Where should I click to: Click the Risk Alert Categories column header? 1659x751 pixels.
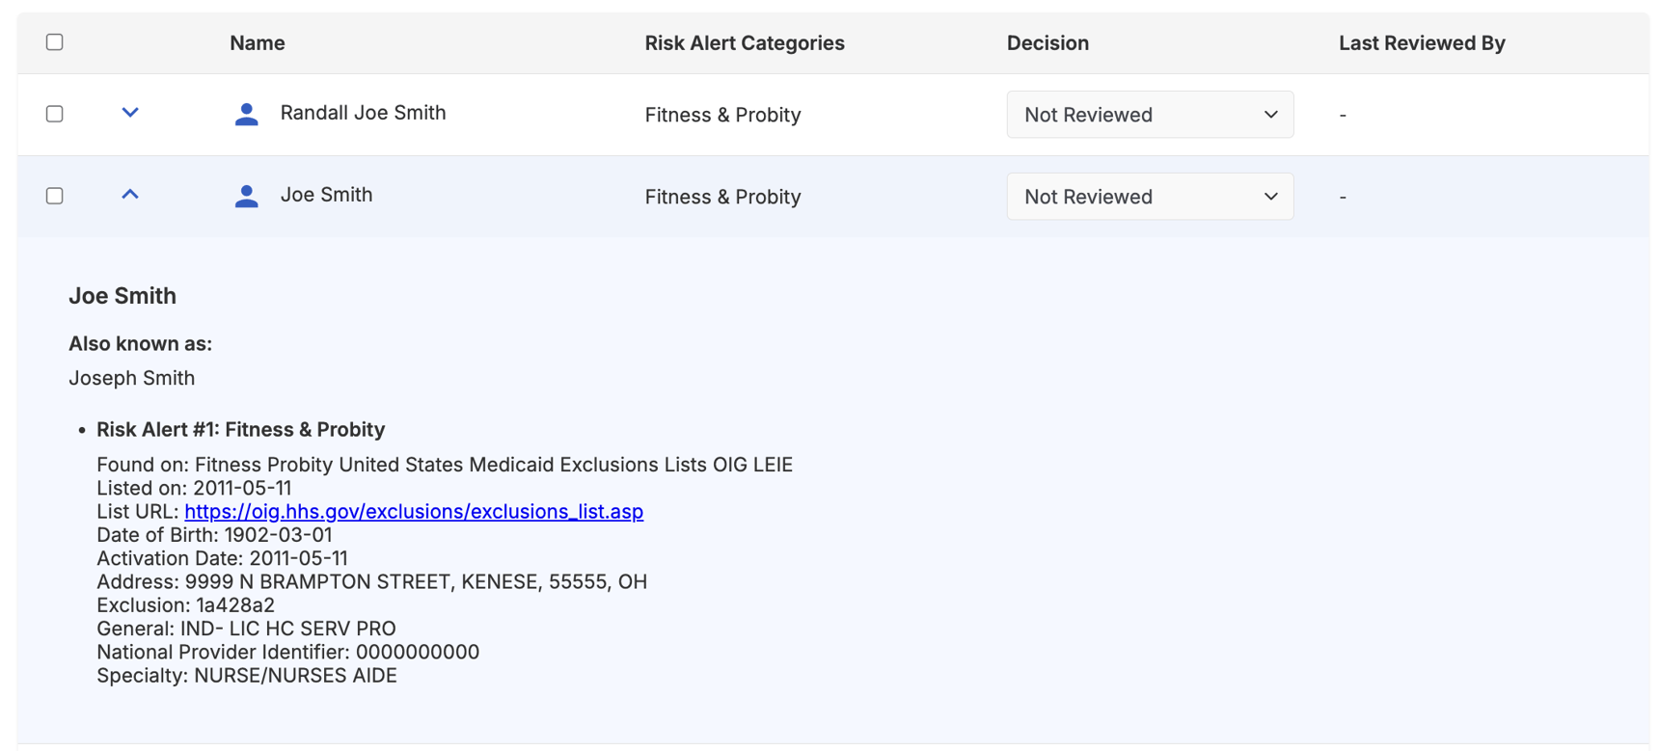click(745, 42)
